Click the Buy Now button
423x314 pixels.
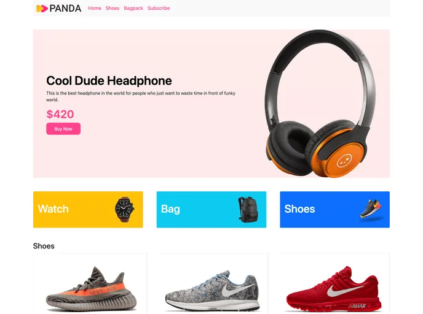pos(63,129)
